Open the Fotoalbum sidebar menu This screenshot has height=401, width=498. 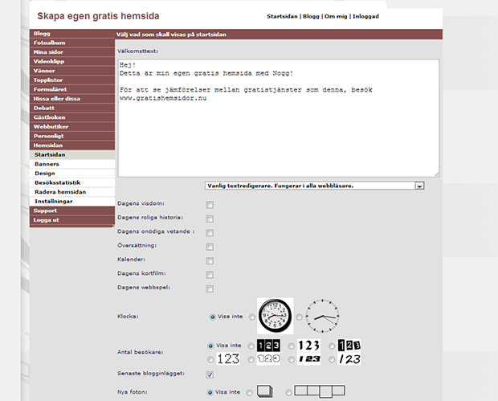(x=50, y=43)
